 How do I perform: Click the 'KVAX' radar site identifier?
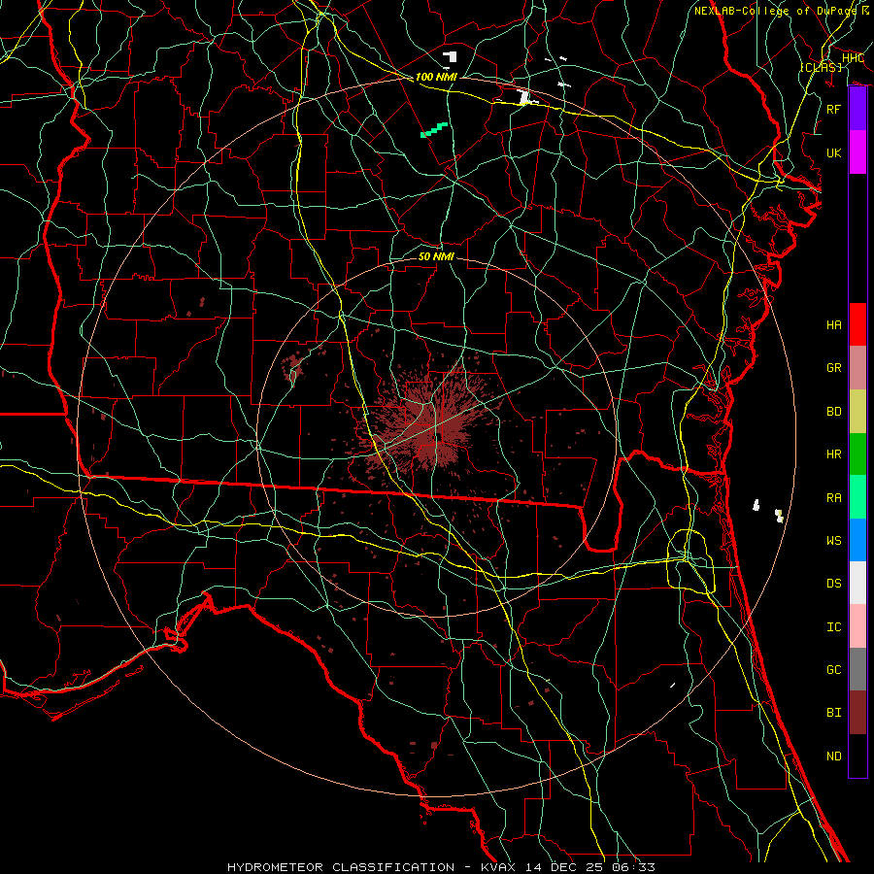click(x=500, y=867)
